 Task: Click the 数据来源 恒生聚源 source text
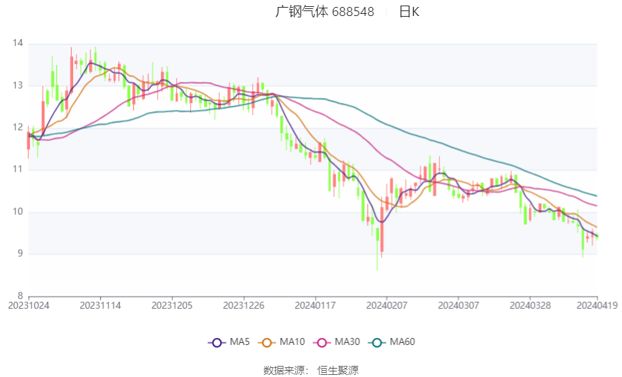311,371
